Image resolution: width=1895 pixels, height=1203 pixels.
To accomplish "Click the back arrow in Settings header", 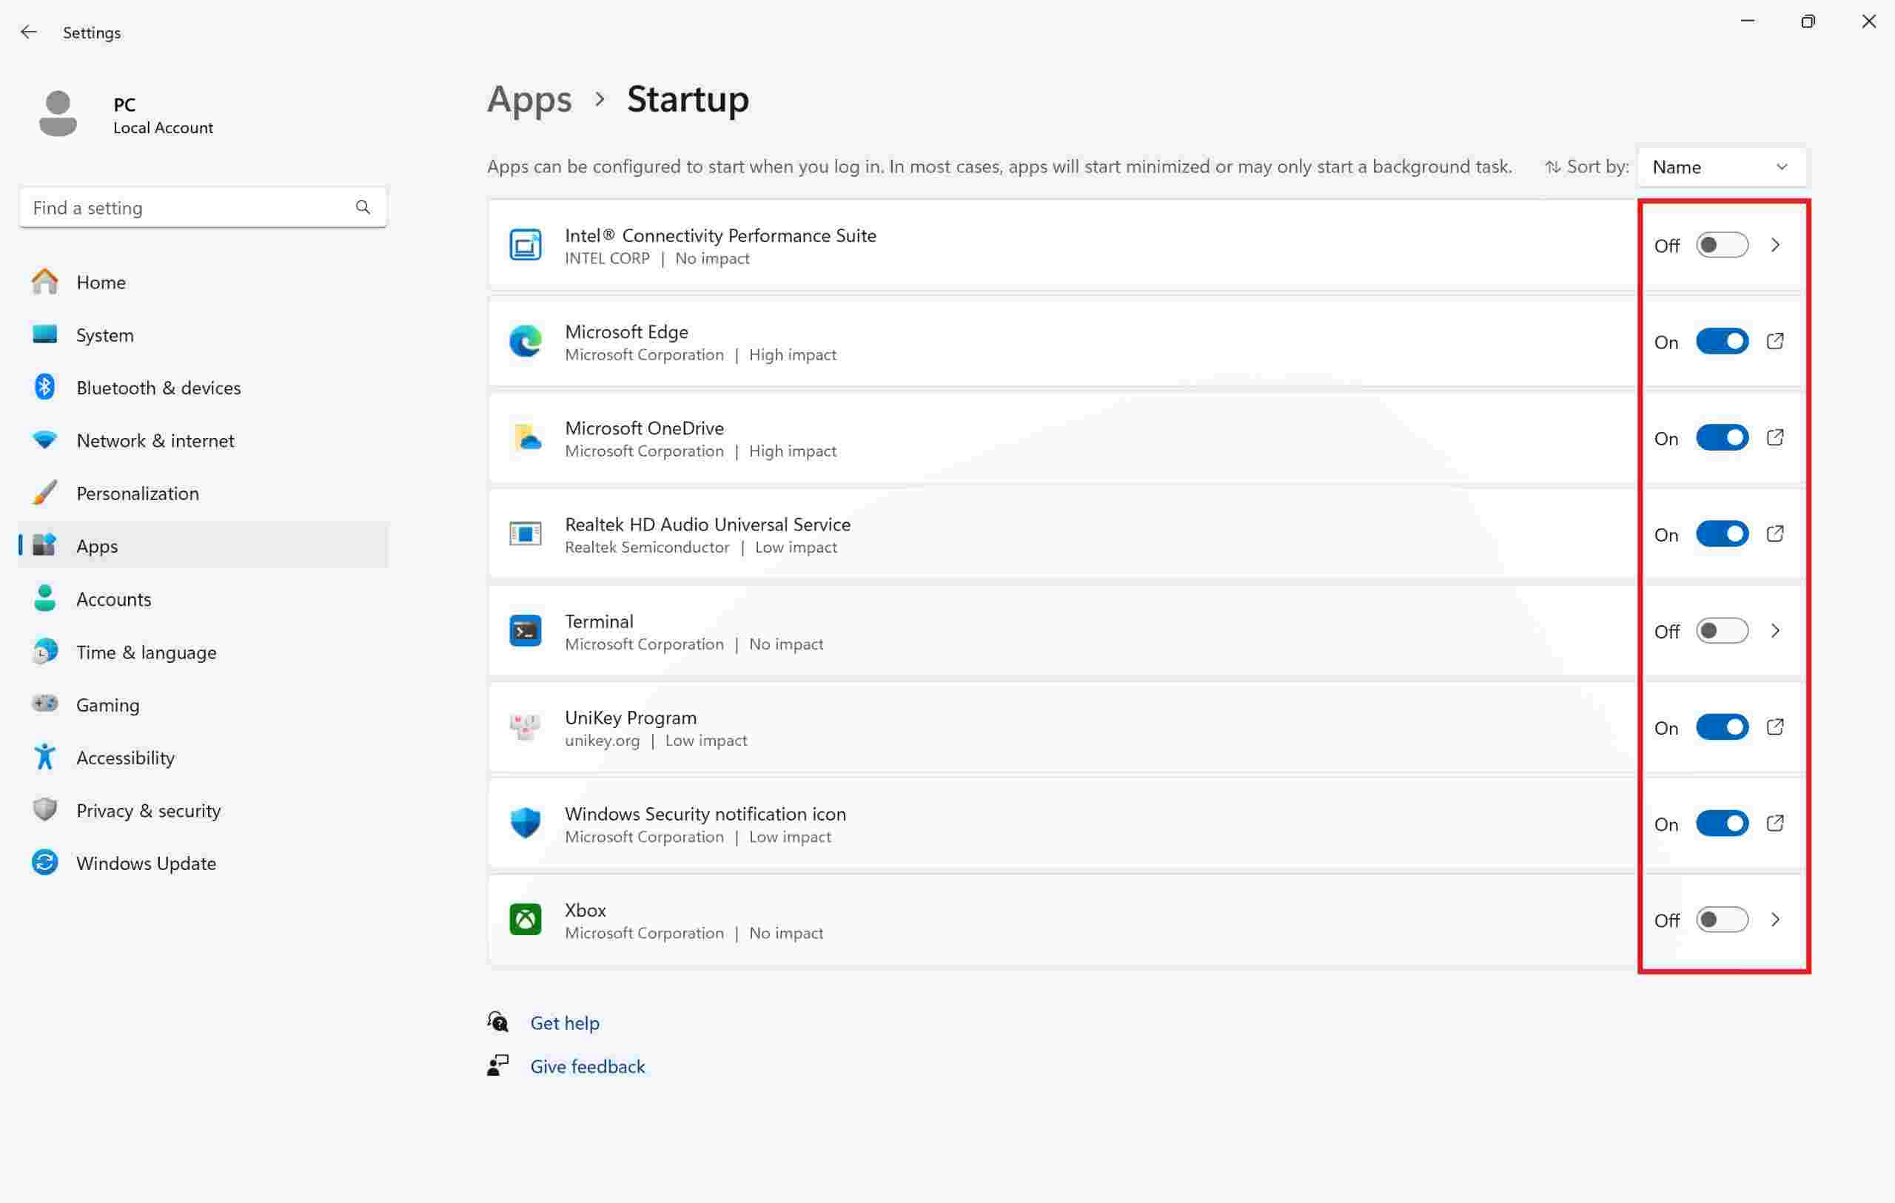I will [29, 33].
